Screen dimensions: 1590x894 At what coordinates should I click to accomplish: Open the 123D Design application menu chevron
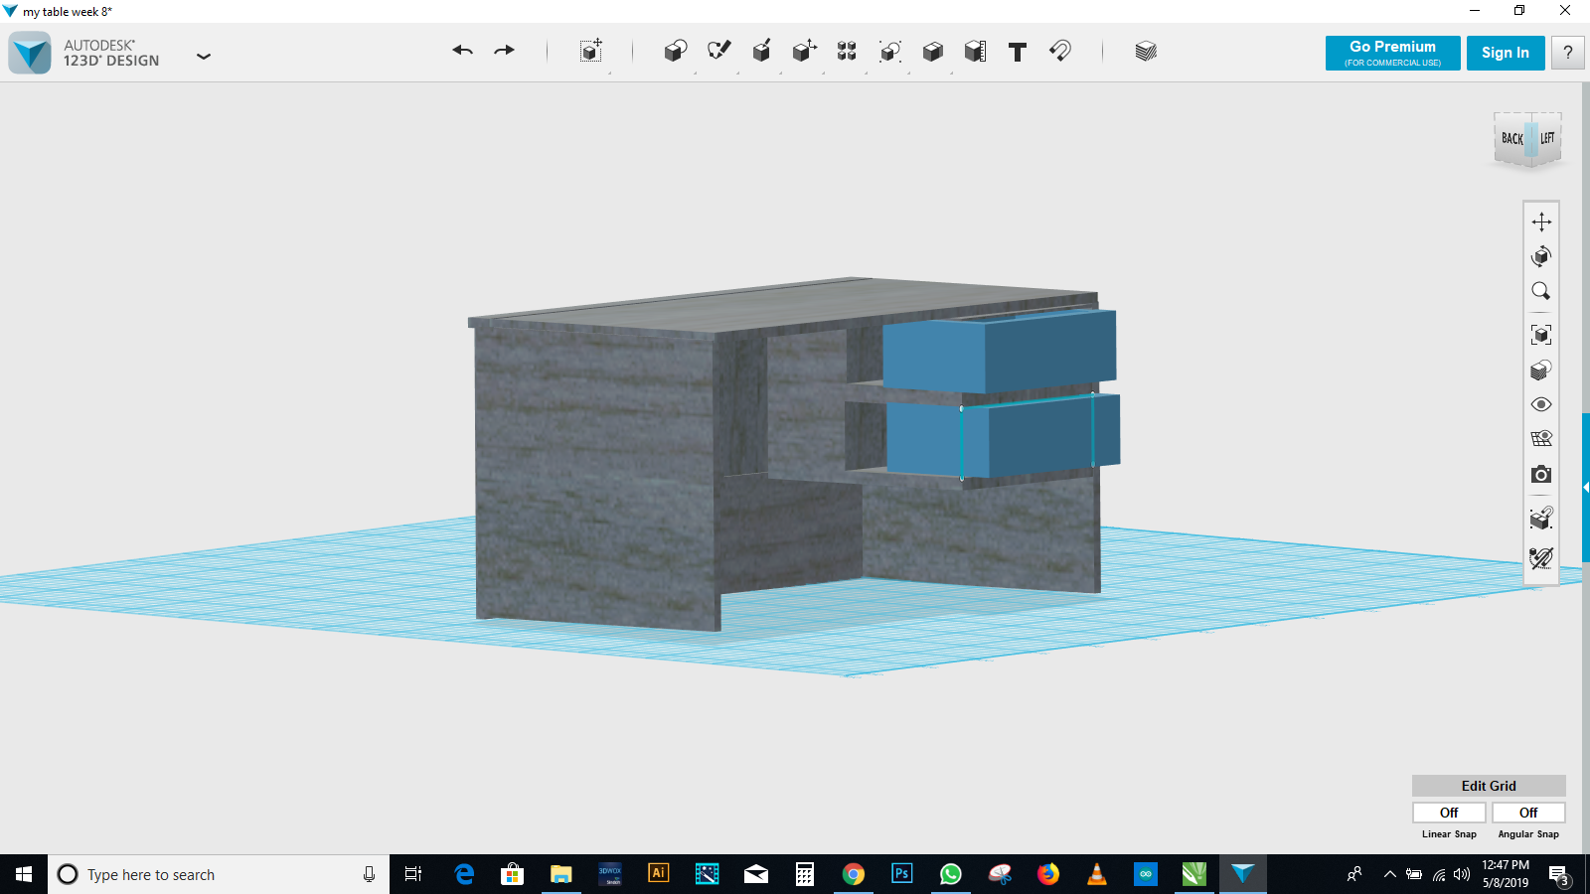click(204, 57)
